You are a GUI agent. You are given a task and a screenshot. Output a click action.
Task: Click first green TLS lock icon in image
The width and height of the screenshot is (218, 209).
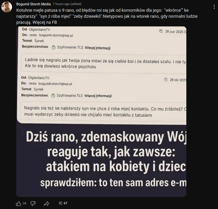click(x=53, y=47)
